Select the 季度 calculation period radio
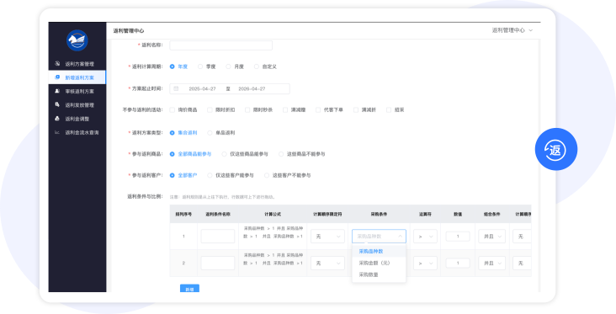Screen dimensions: 616x314 pyautogui.click(x=200, y=67)
